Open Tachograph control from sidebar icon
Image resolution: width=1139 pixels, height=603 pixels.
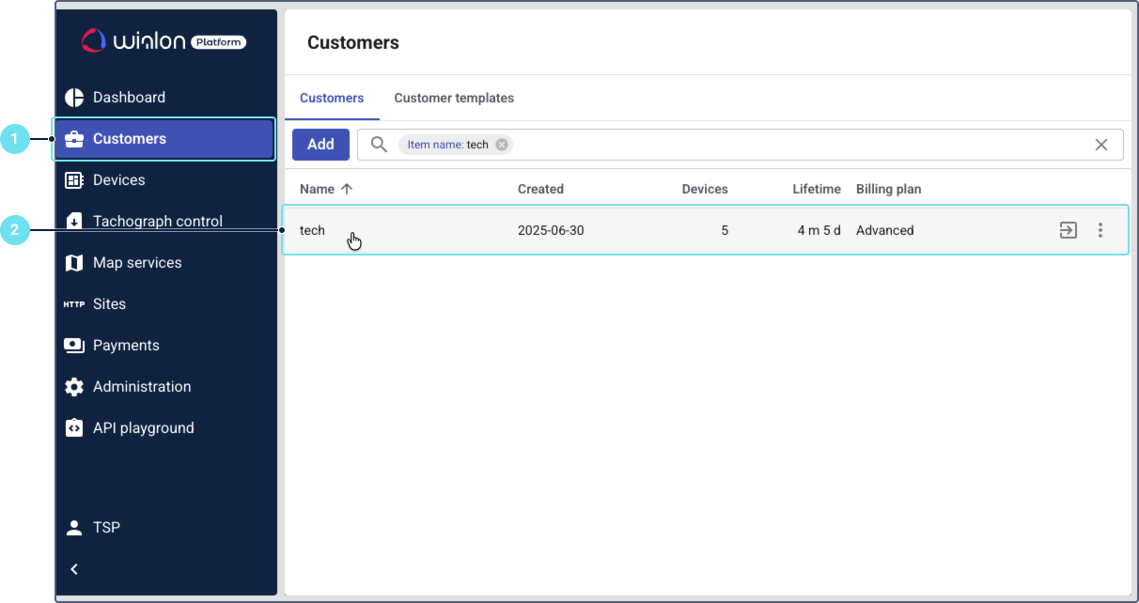74,222
